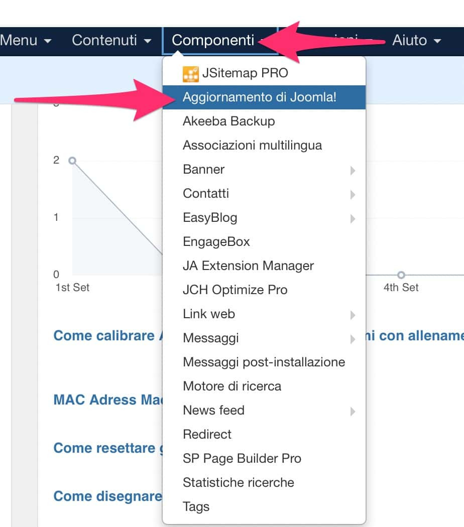
Task: Open Akeeba Backup from the Componenti menu
Action: point(264,121)
